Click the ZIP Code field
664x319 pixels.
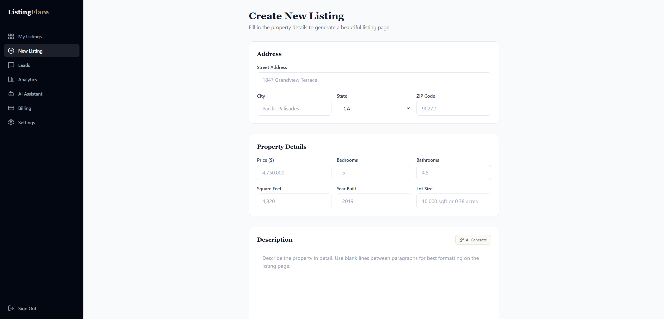(x=453, y=108)
